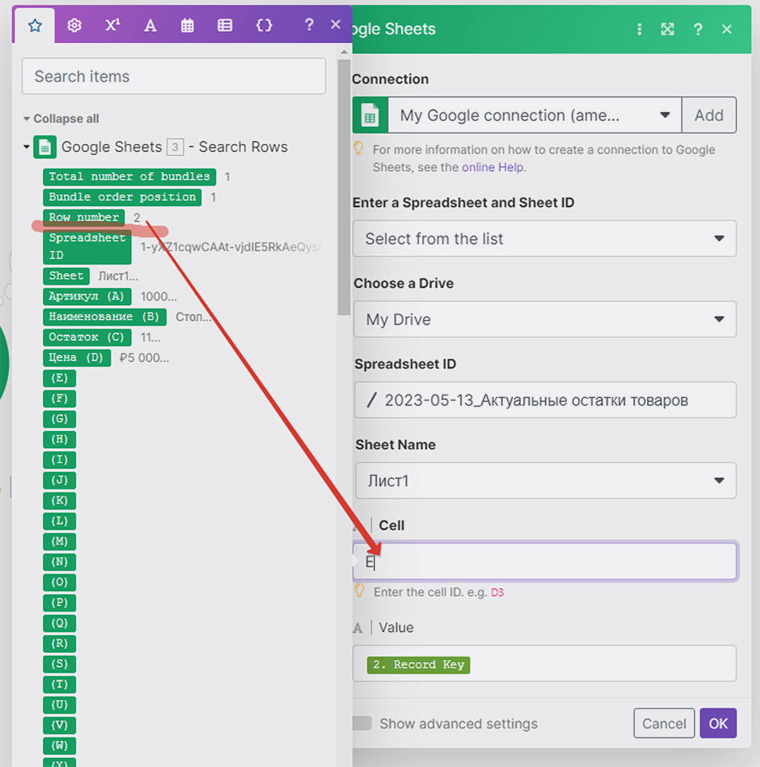Open the date and time calendar tab
The width and height of the screenshot is (760, 767).
(188, 25)
